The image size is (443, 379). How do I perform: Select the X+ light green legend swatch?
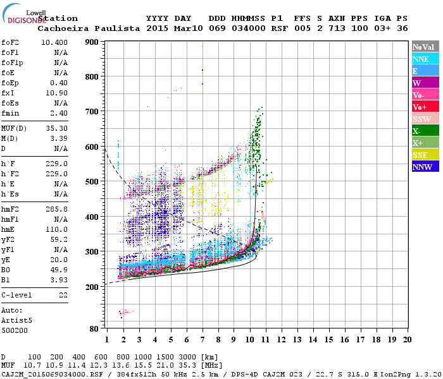click(425, 143)
